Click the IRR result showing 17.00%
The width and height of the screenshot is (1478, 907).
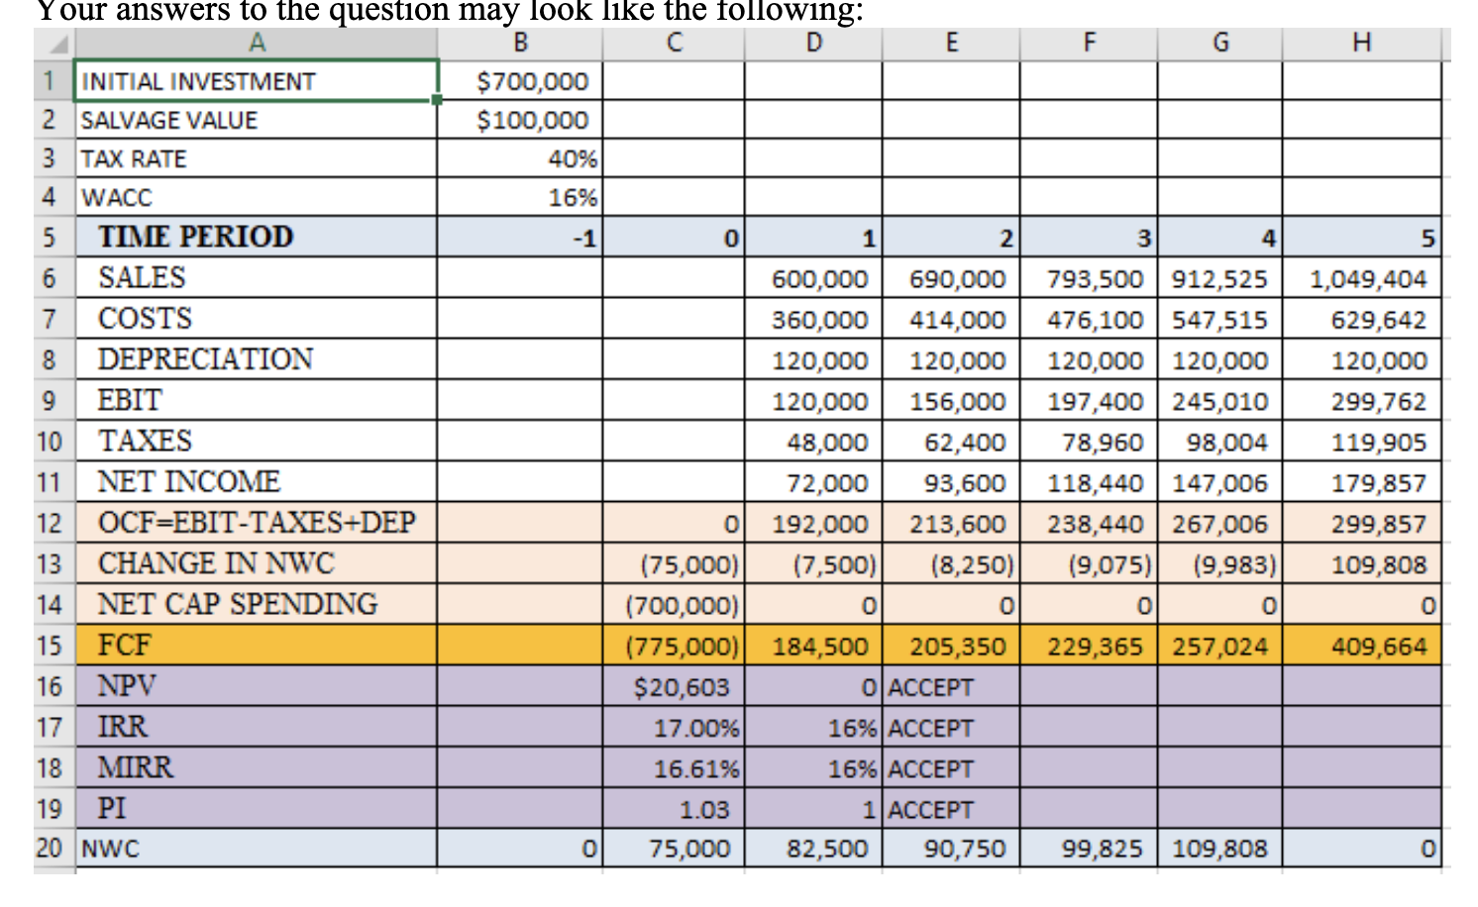pyautogui.click(x=673, y=727)
